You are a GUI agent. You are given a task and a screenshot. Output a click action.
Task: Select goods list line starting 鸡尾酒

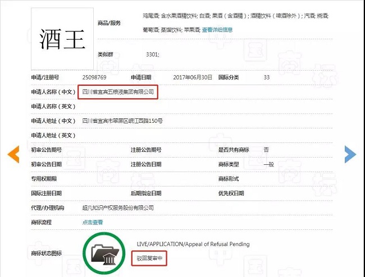point(235,16)
